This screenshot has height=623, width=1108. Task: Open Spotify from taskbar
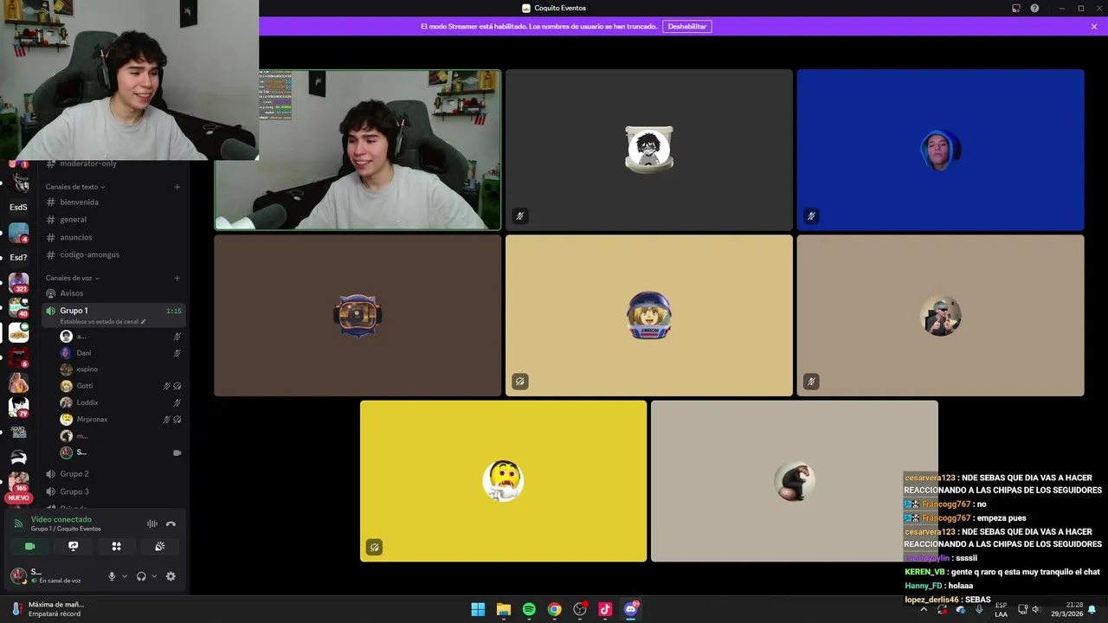tap(529, 609)
